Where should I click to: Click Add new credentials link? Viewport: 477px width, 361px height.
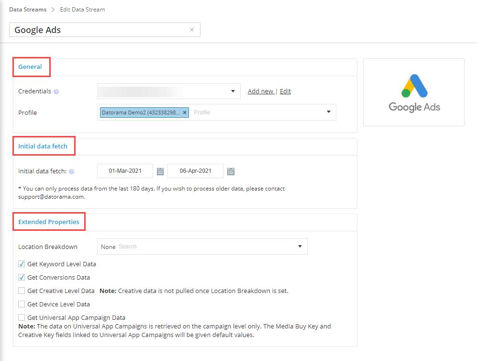(261, 91)
